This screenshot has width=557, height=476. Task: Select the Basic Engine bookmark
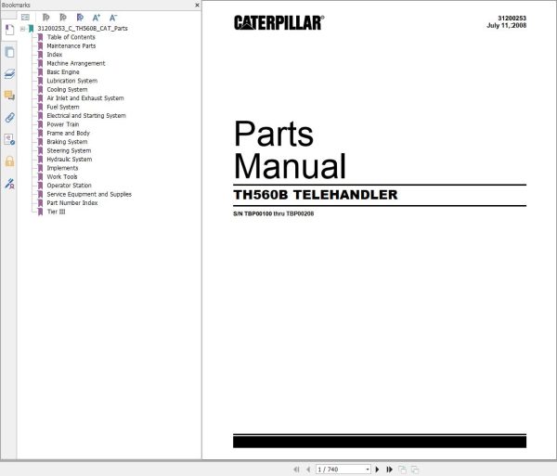63,71
